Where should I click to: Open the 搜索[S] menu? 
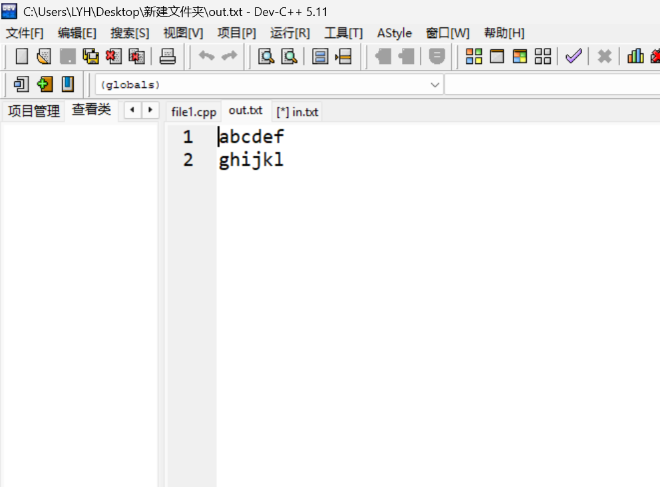pyautogui.click(x=130, y=33)
